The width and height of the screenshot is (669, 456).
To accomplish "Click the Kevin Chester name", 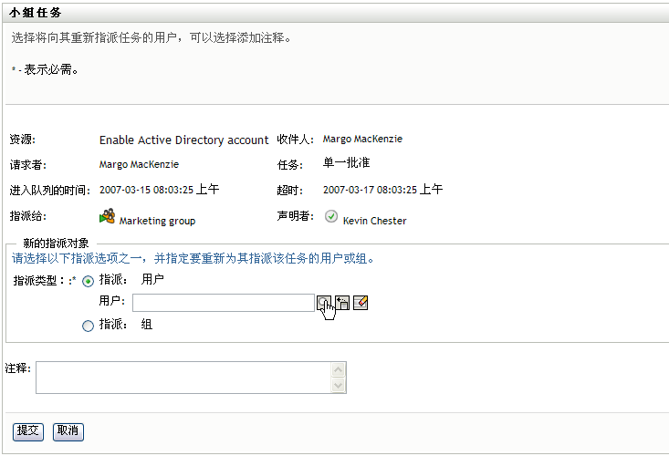I will coord(374,221).
